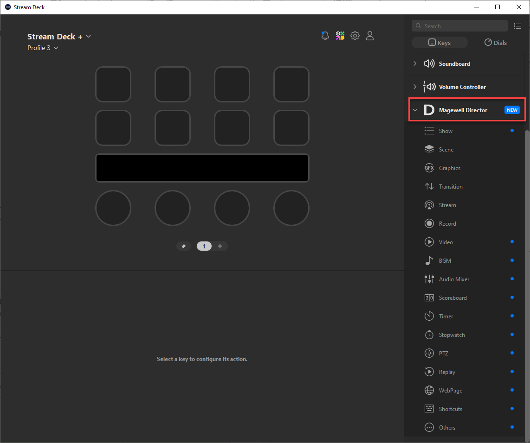Click the Transition text label

tap(451, 187)
